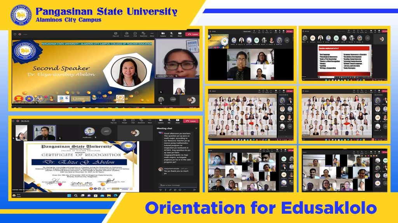Viewport: 398px width, 223px height.
Task: Click 'Study Strategies' on the red slide
Action: click(x=349, y=68)
